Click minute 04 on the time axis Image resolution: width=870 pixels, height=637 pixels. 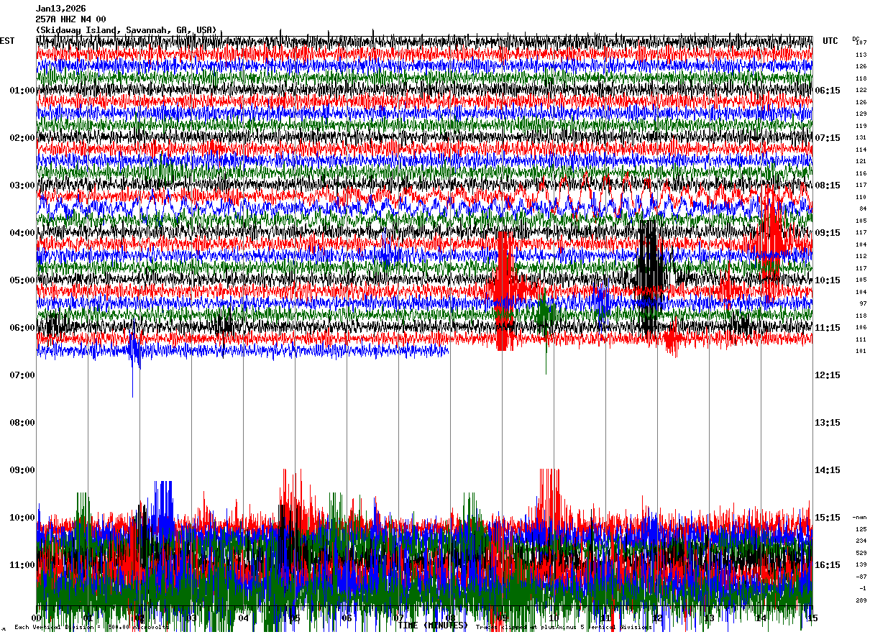point(243,618)
